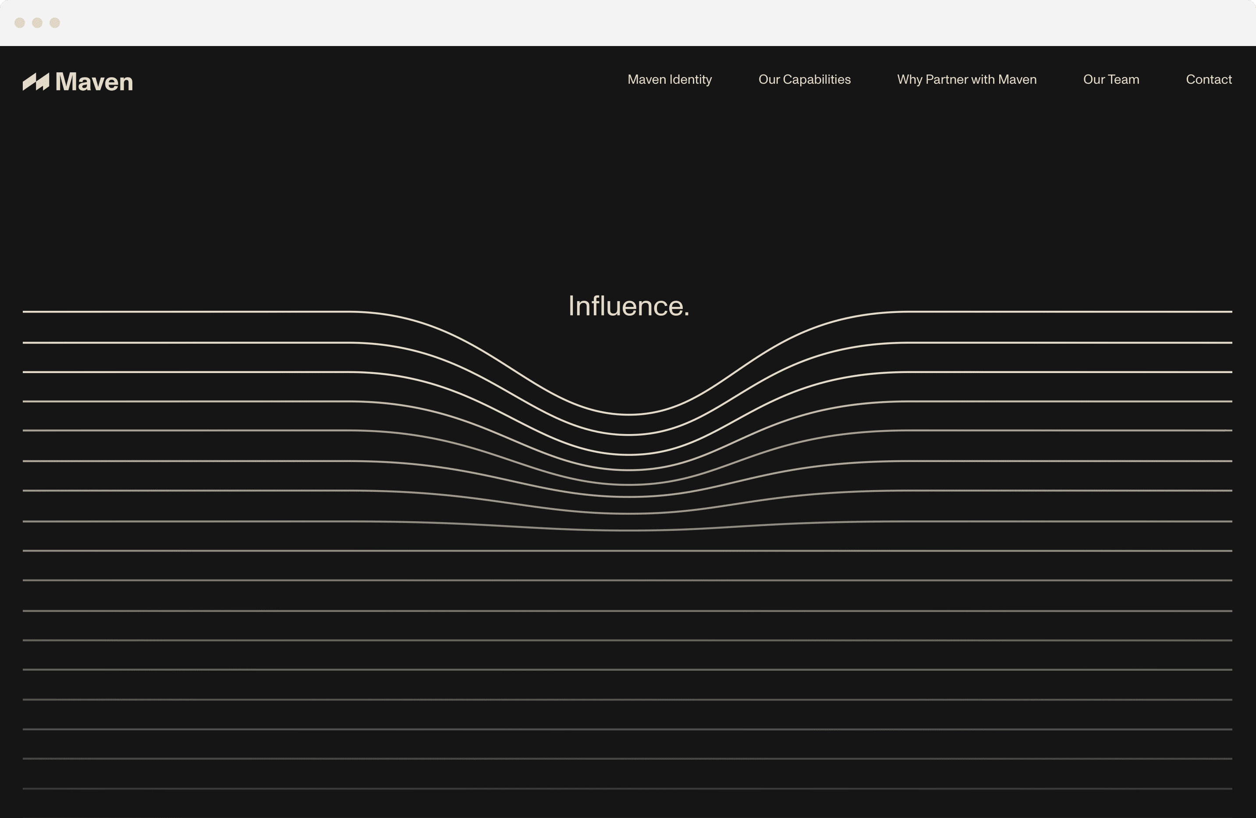This screenshot has width=1256, height=818.
Task: Click the word Capabilities in navigation
Action: (x=816, y=80)
